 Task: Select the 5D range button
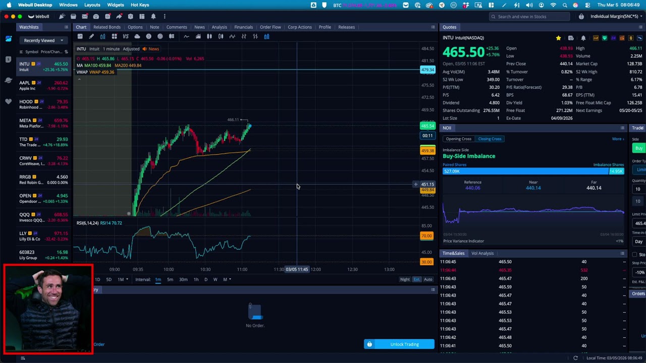click(109, 279)
